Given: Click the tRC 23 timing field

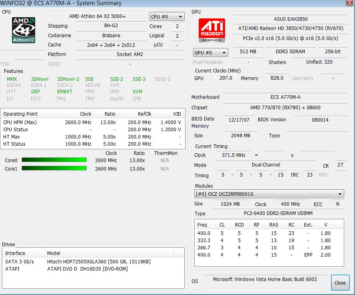Looking at the screenshot, I should point(309,175).
